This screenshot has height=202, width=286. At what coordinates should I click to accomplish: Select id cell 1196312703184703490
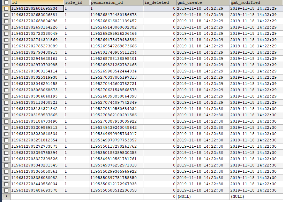click(x=37, y=121)
